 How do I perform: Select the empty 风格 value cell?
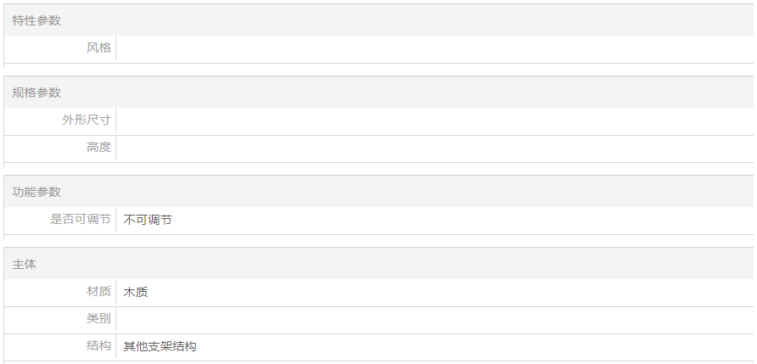(435, 48)
